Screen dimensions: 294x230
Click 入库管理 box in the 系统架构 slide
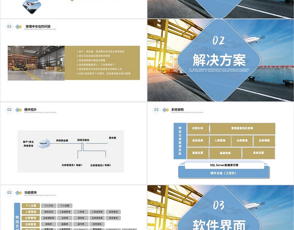(220, 141)
